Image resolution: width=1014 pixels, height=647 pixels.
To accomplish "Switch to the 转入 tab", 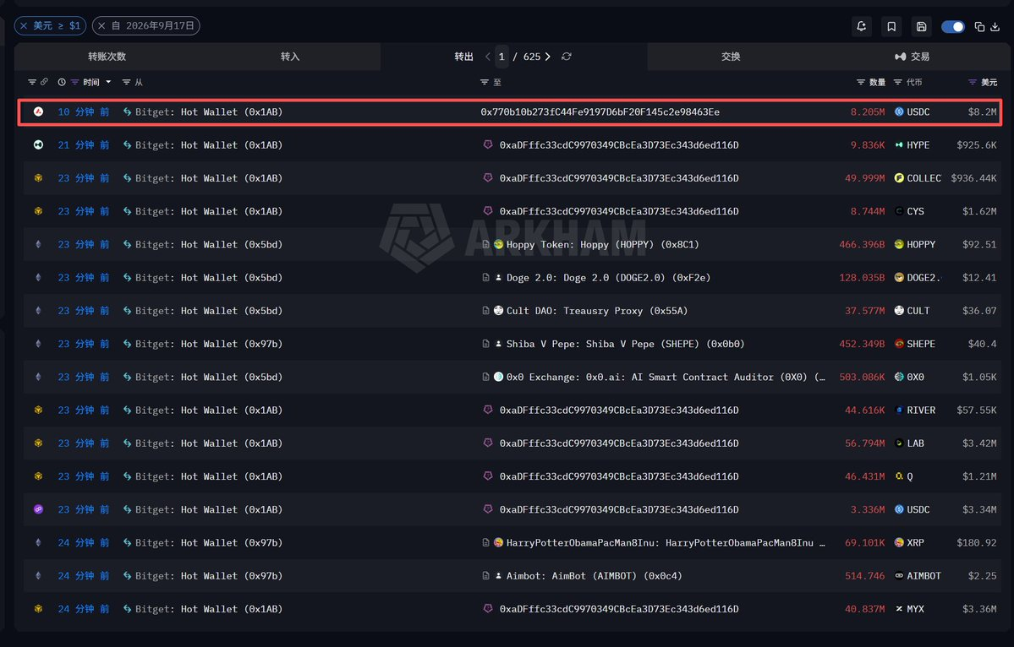I will pos(290,57).
